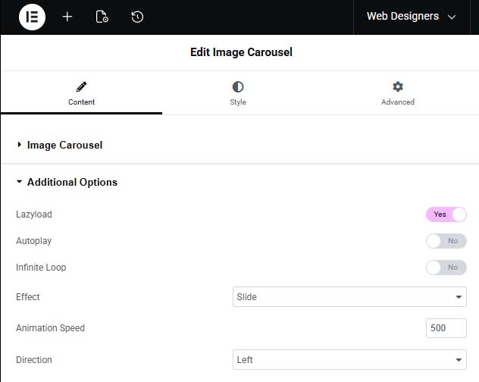Click the Web Designers page title
This screenshot has height=382, width=479.
point(402,17)
